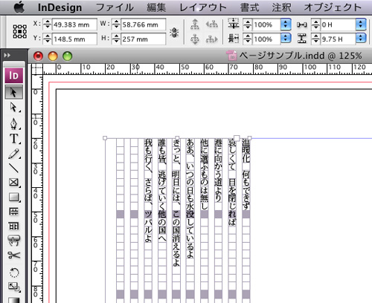Select the Pen tool
Image resolution: width=372 pixels, height=303 pixels.
pos(13,123)
